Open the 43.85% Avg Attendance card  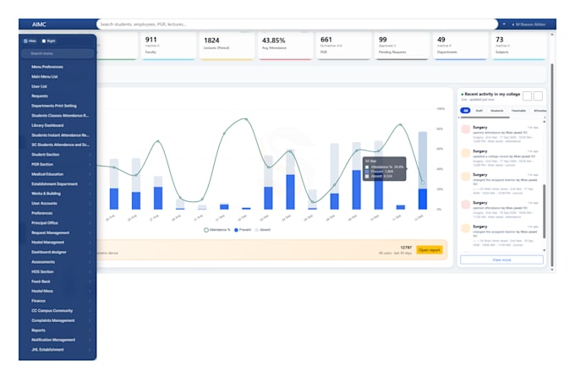coord(285,46)
